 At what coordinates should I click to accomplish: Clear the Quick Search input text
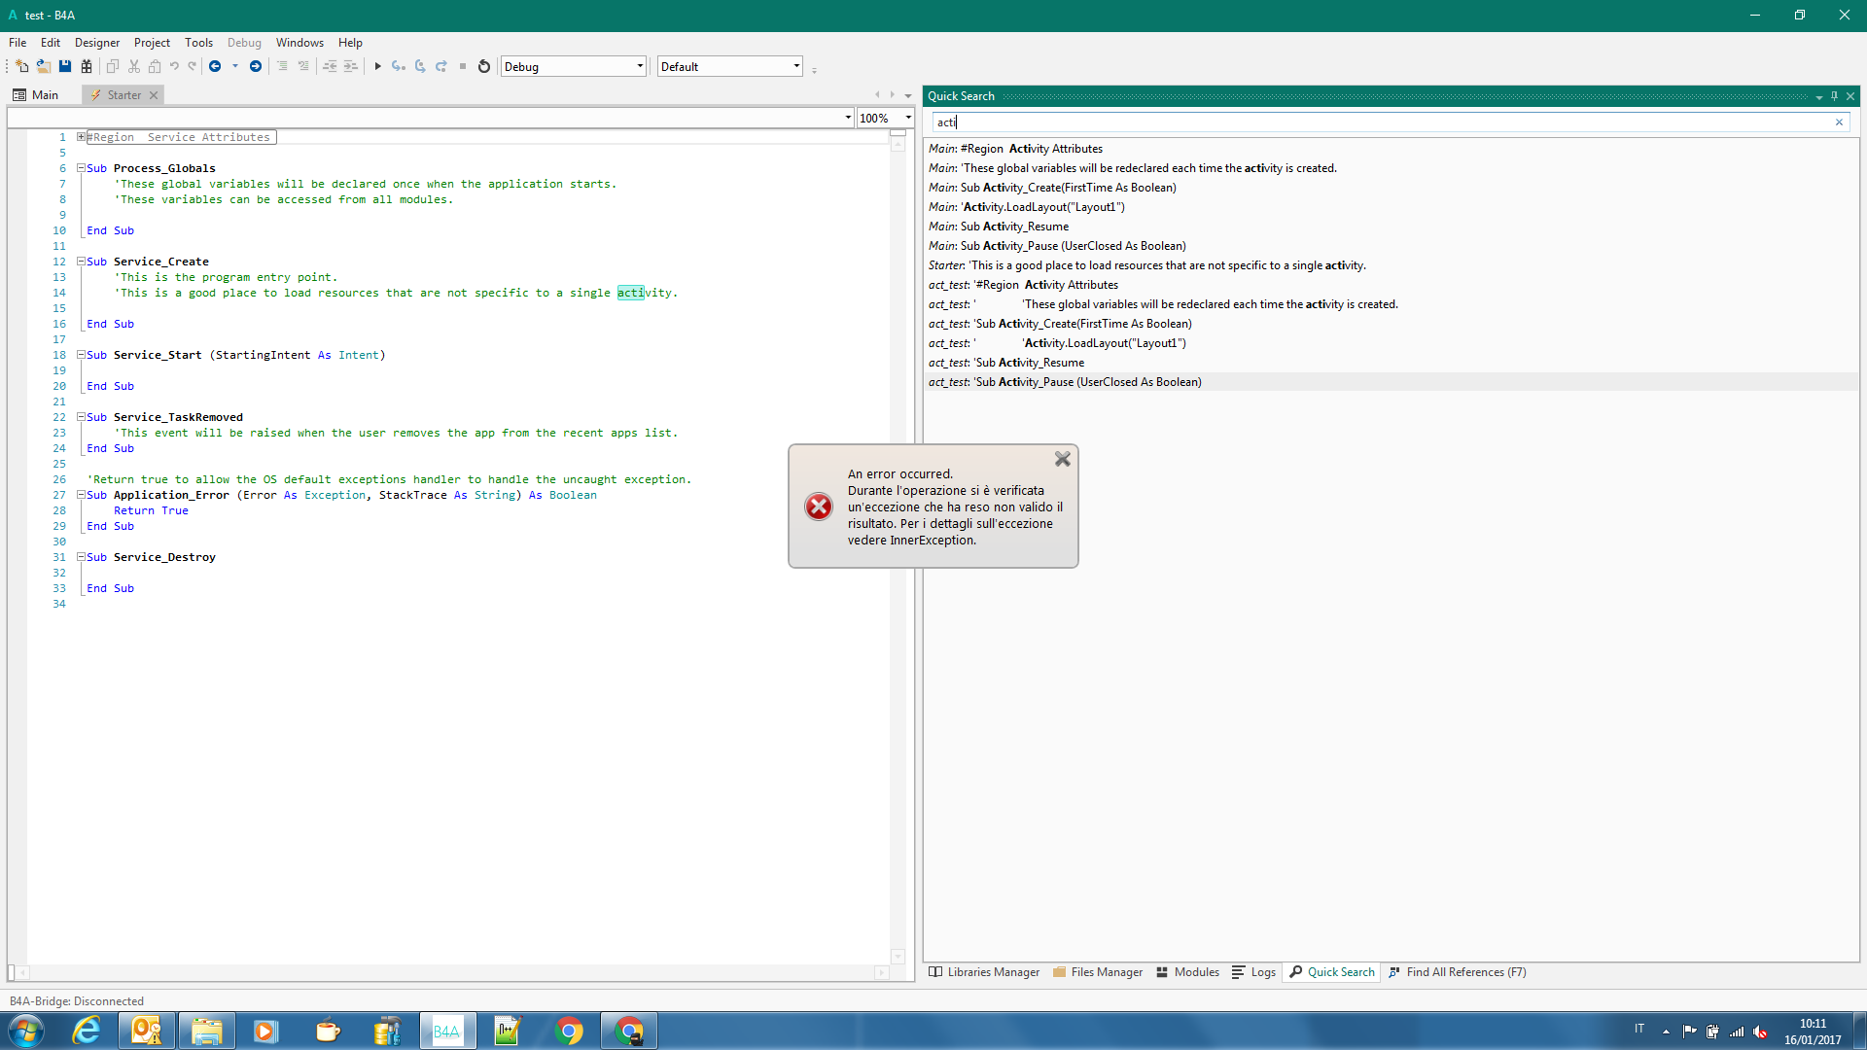(1839, 122)
